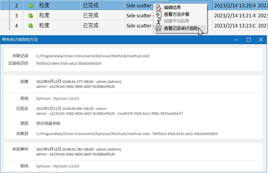Click record identifier f50f5bc2-dfe4-47a5-adc2-50bdcb9d5859
The image size is (268, 173).
69,63
